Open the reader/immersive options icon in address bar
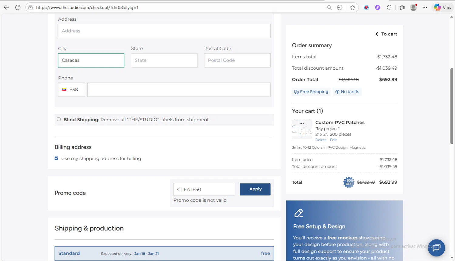This screenshot has height=261, width=455. (x=340, y=7)
